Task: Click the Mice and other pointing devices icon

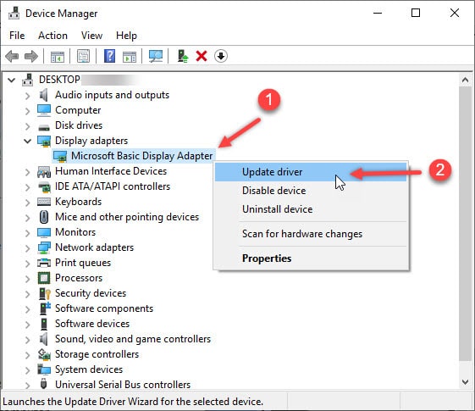Action: [x=44, y=217]
